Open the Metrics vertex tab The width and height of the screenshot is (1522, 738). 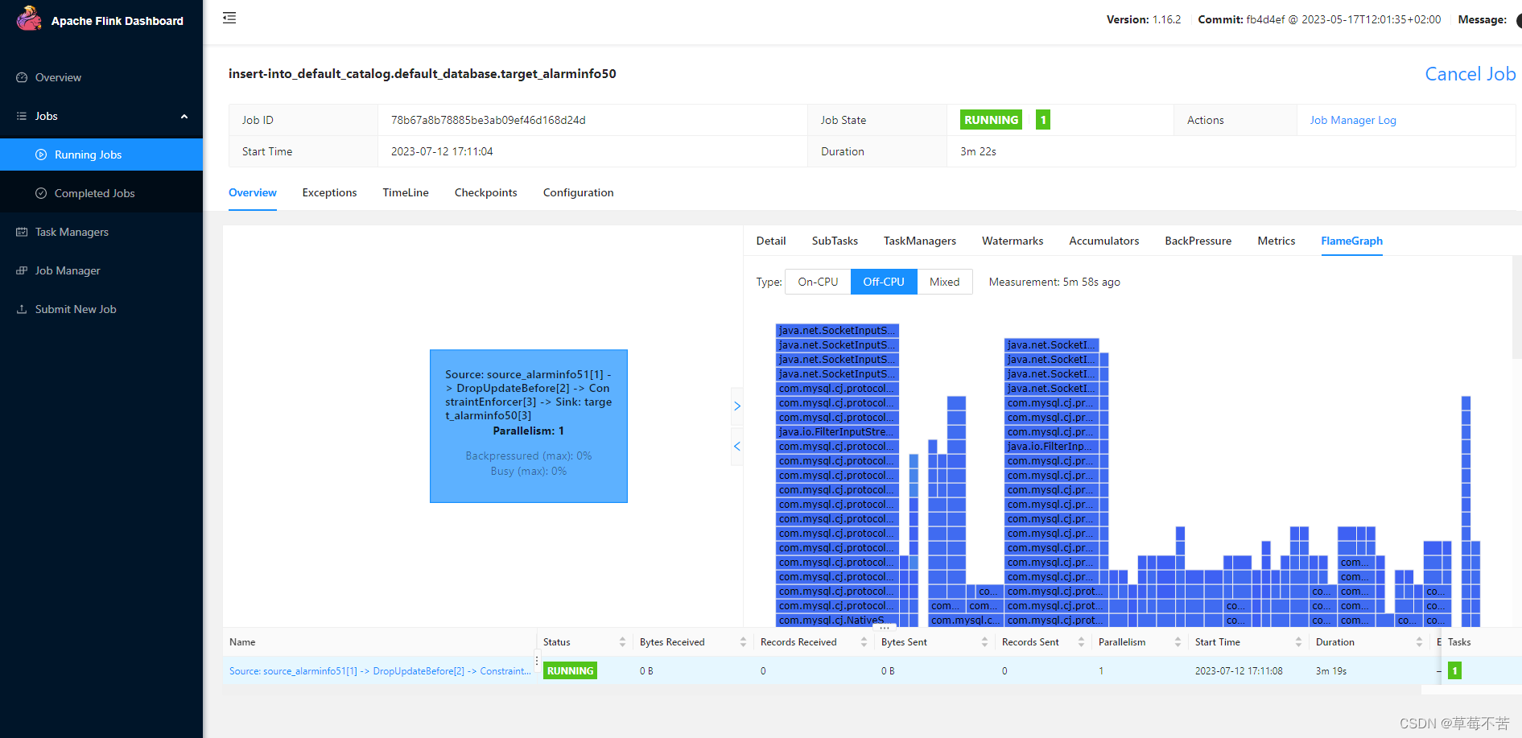click(1277, 241)
